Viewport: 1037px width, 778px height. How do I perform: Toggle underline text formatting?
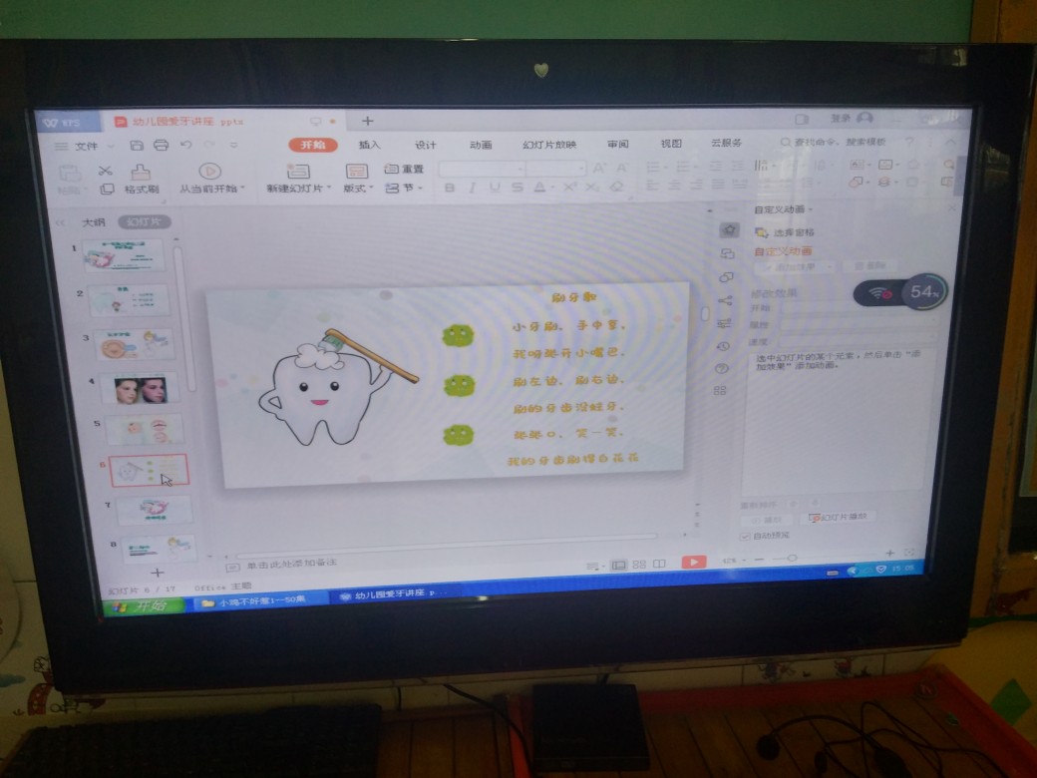[x=493, y=188]
